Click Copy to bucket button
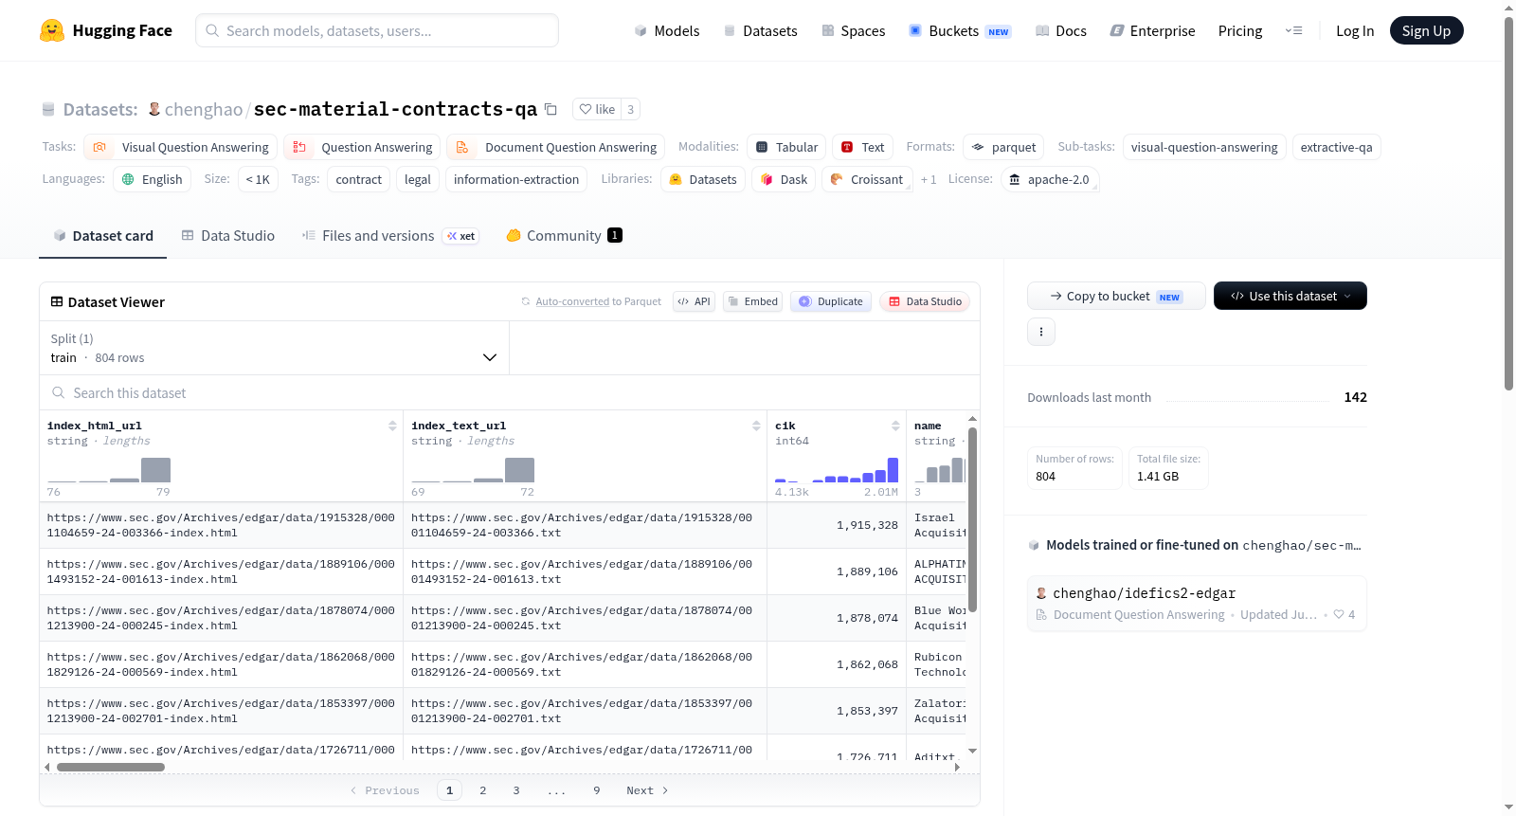 pyautogui.click(x=1116, y=296)
